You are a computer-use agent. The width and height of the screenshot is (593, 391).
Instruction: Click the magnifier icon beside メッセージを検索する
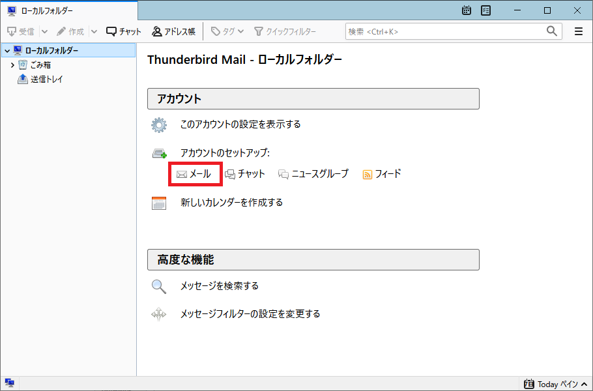(x=159, y=286)
